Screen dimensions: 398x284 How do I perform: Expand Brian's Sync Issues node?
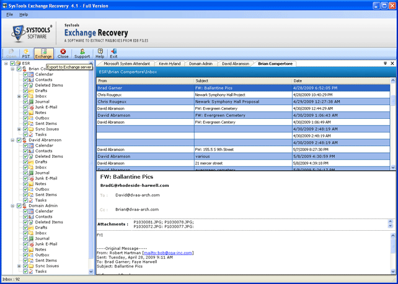[x=19, y=129]
